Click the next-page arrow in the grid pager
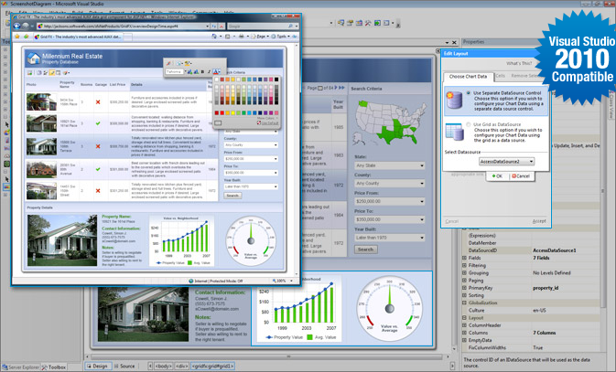 click(336, 88)
